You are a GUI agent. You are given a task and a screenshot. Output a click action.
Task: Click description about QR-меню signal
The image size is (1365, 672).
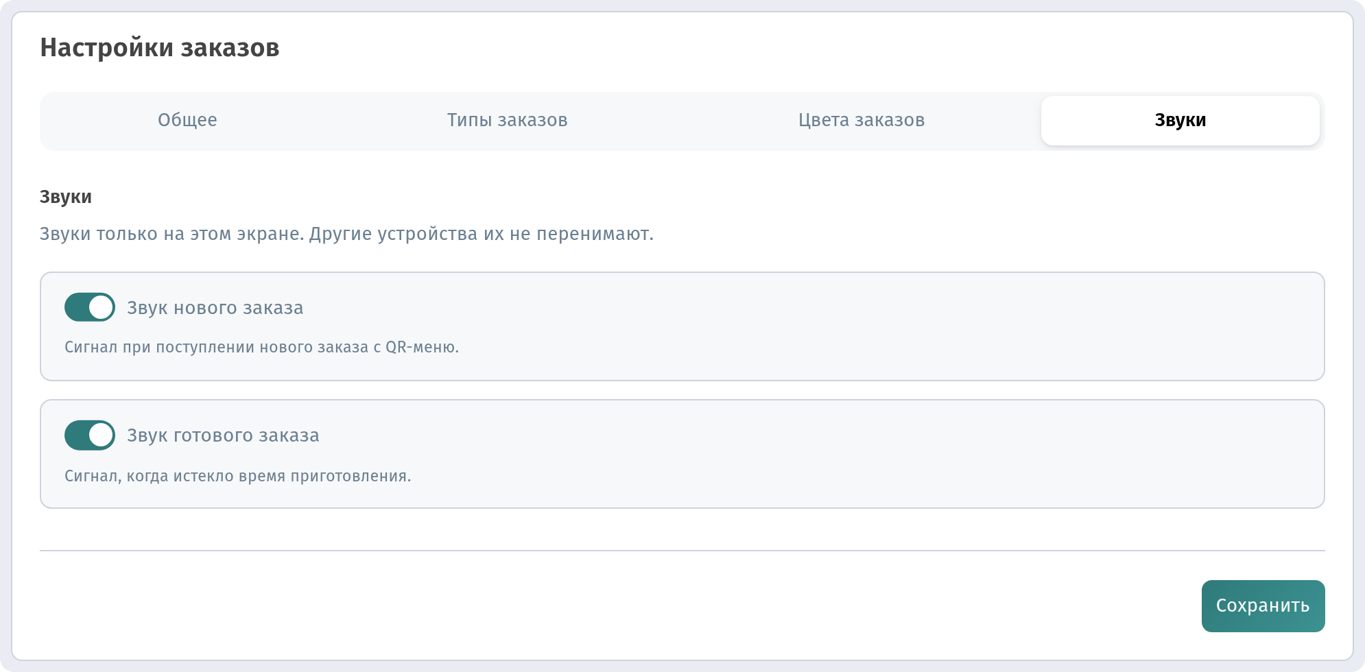261,347
